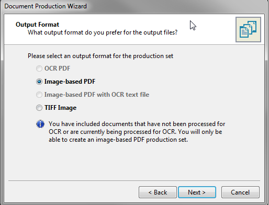269x205 pixels.
Task: Choose the TIFF Image radio circle
Action: tap(39, 108)
